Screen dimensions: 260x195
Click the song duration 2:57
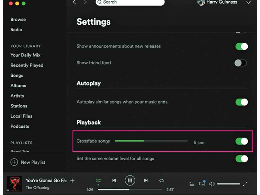click(170, 189)
